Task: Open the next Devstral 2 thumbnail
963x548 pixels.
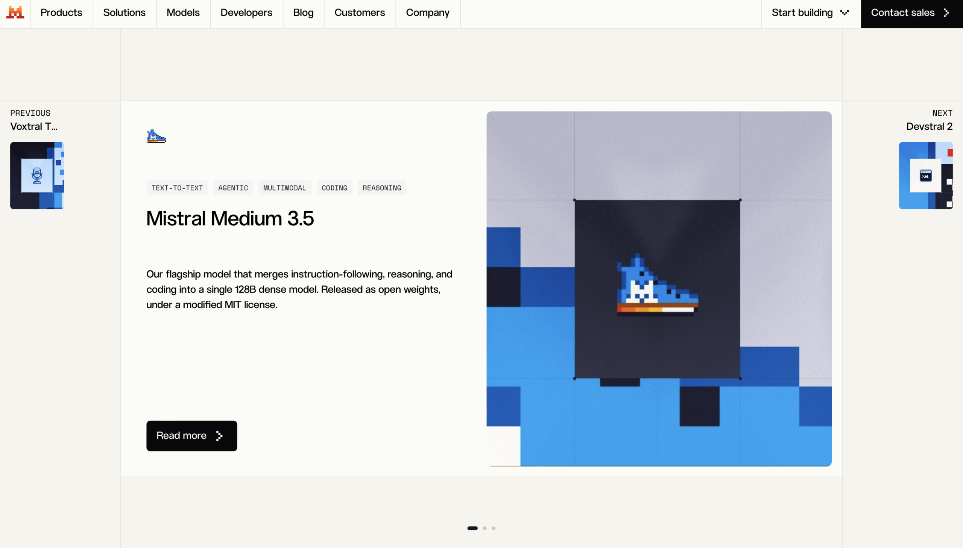Action: 926,176
